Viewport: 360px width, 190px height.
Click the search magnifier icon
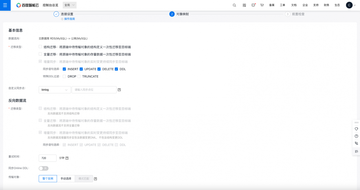point(234,5)
